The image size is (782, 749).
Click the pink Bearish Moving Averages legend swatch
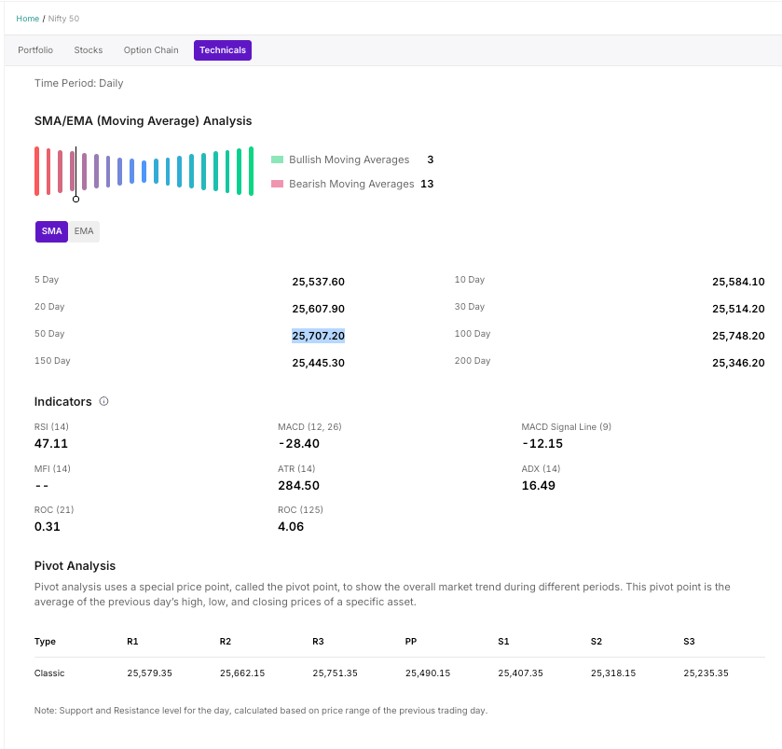point(277,184)
